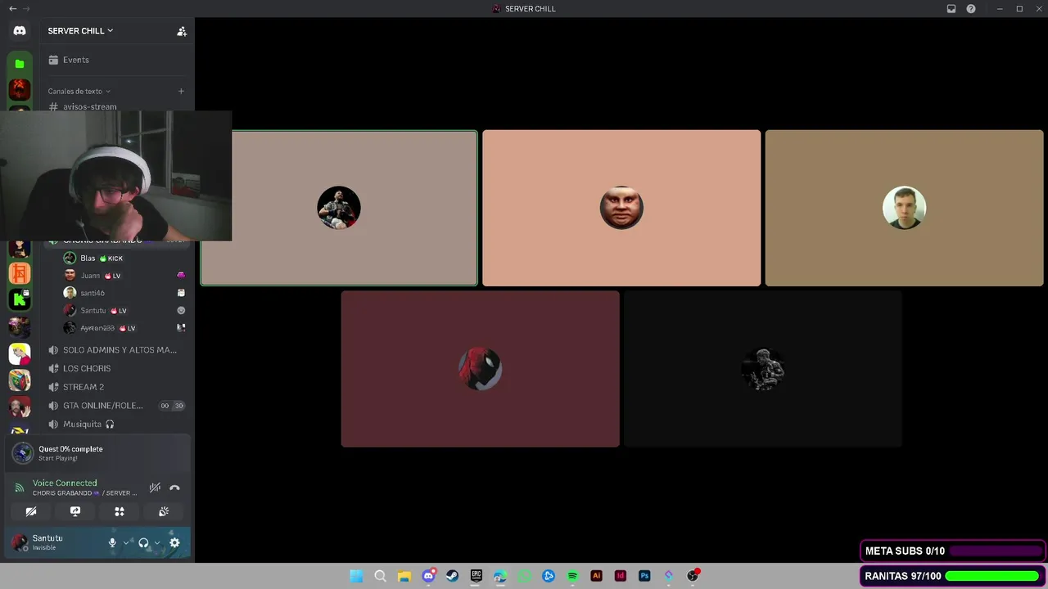
Task: Select santi46 in voice member list
Action: [x=124, y=293]
